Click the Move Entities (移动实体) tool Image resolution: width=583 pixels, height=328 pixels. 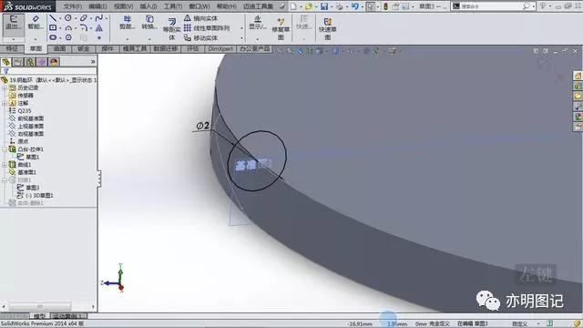coord(200,38)
